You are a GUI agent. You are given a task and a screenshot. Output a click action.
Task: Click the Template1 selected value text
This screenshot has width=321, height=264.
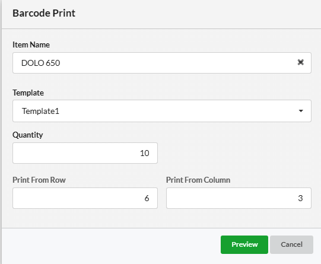click(40, 111)
